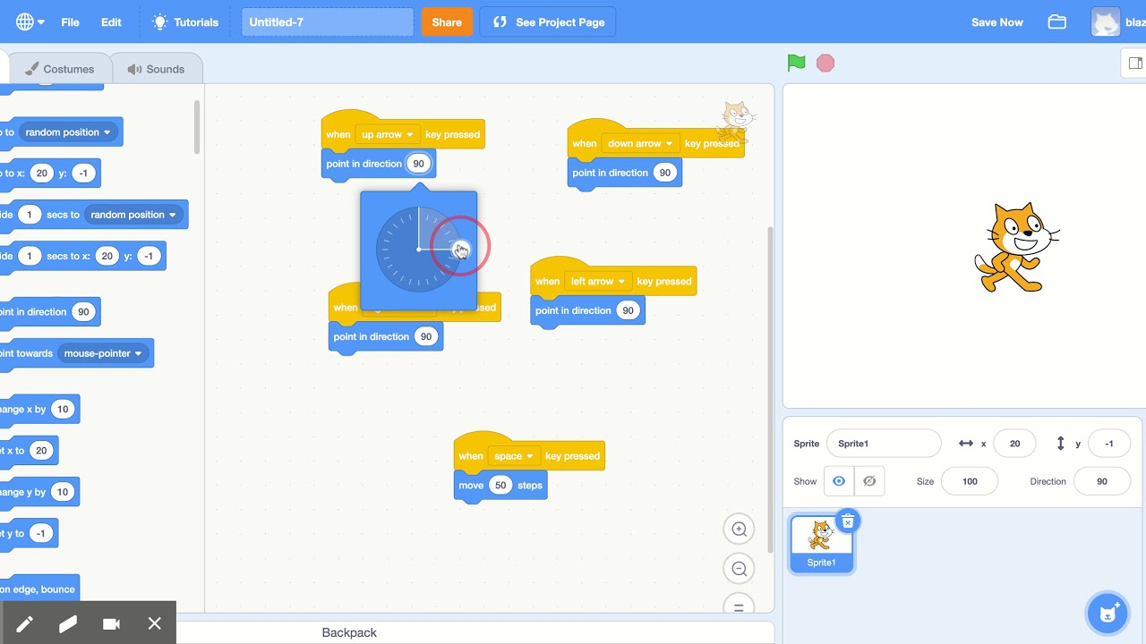
Task: Open the Choose a Sprite cat button
Action: pyautogui.click(x=1107, y=614)
